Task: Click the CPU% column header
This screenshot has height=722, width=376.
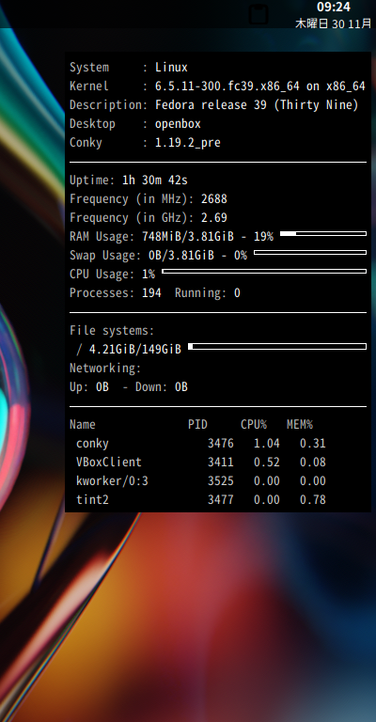Action: click(x=254, y=425)
